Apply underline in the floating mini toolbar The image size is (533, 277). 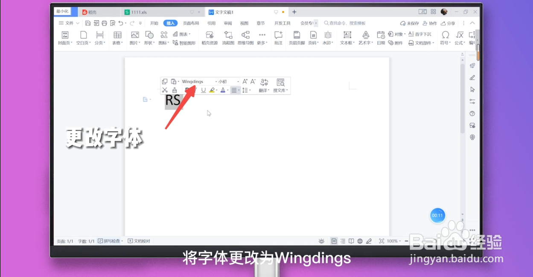pyautogui.click(x=203, y=90)
